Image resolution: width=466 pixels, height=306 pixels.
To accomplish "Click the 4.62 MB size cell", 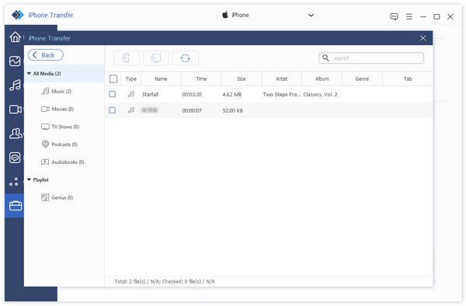I will point(232,95).
